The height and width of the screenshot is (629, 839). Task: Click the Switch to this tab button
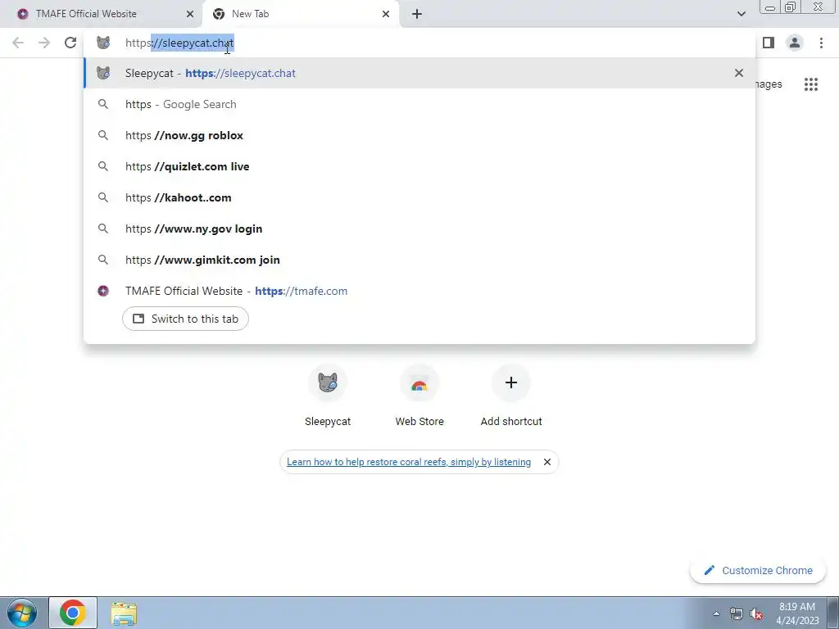click(x=185, y=319)
